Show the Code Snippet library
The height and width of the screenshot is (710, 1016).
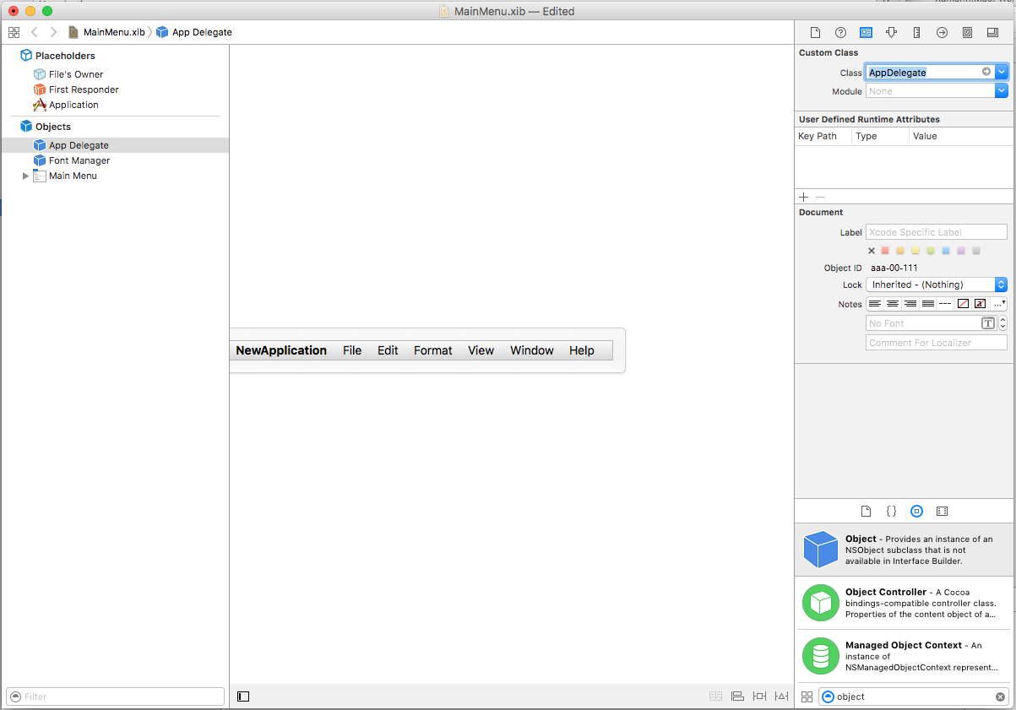click(x=891, y=512)
